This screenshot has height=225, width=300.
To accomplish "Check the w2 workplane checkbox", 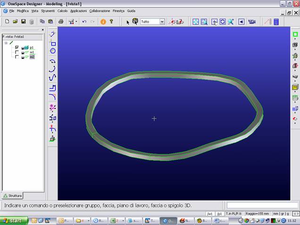I will click(17, 57).
